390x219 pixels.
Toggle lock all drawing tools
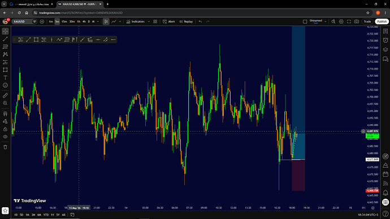(x=5, y=129)
